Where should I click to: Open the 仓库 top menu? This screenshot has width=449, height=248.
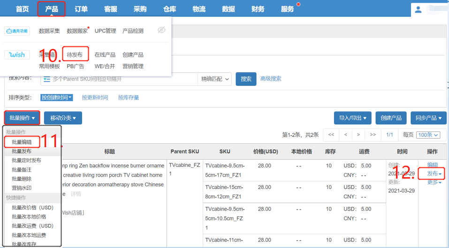[x=169, y=9]
